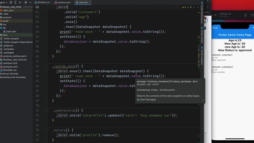Viewport: 254px width, 143px height.
Task: Click the "Age is 23" text in simulator
Action: pos(235,40)
